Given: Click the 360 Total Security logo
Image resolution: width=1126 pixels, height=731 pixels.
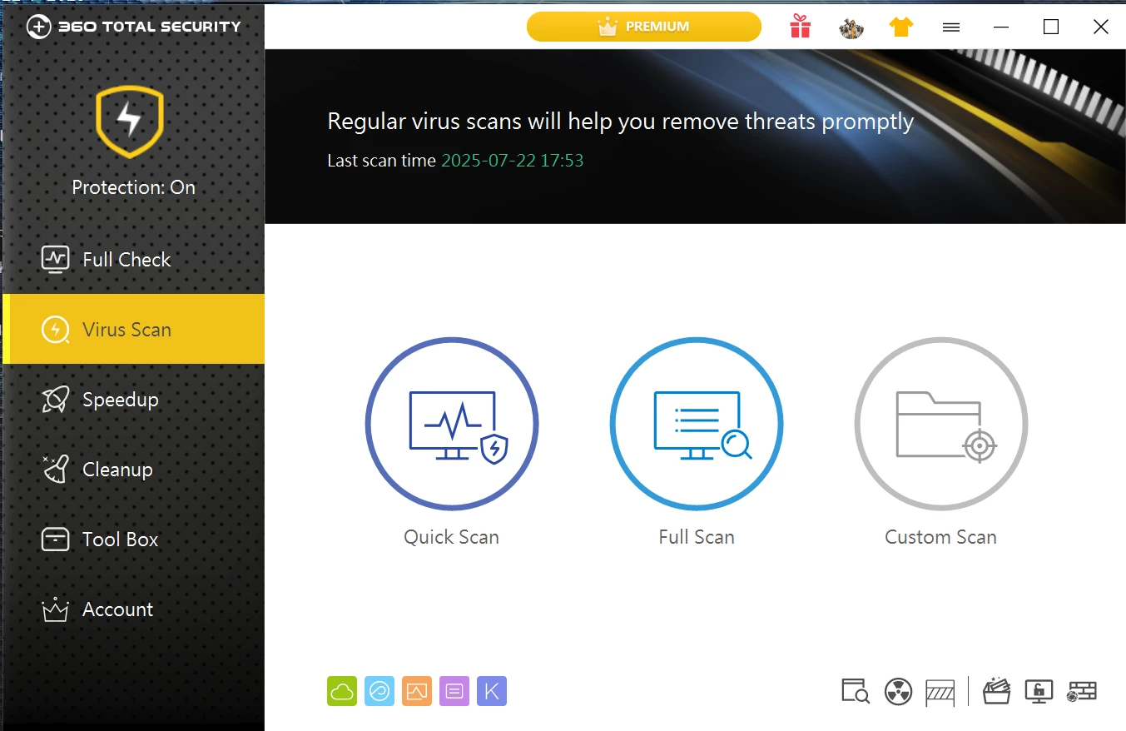Looking at the screenshot, I should tap(134, 27).
